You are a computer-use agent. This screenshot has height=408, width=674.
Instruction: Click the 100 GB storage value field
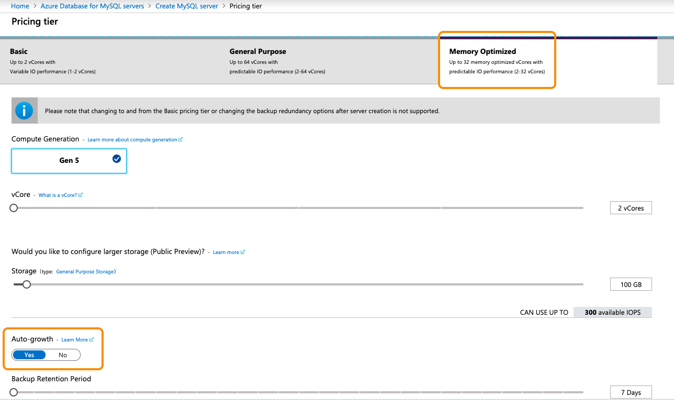point(631,284)
